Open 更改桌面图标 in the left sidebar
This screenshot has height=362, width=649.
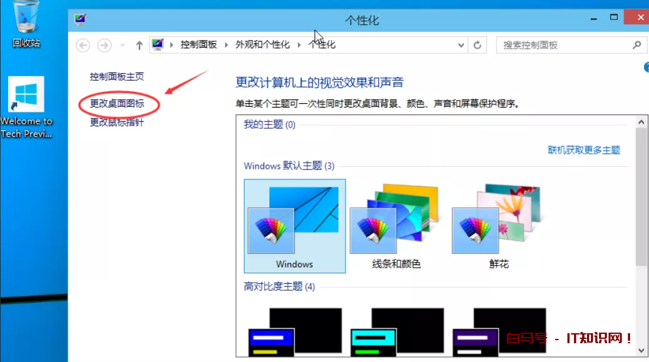pos(116,104)
